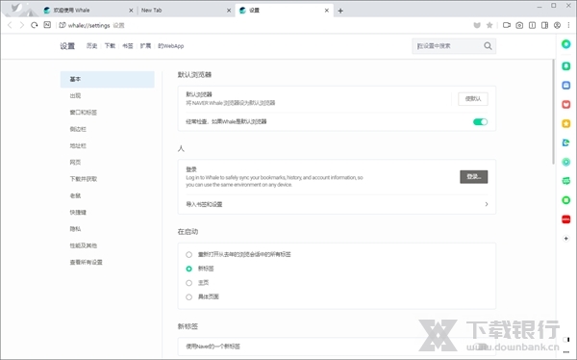Open the green ring sidebar icon
This screenshot has width=577, height=360.
click(x=566, y=200)
